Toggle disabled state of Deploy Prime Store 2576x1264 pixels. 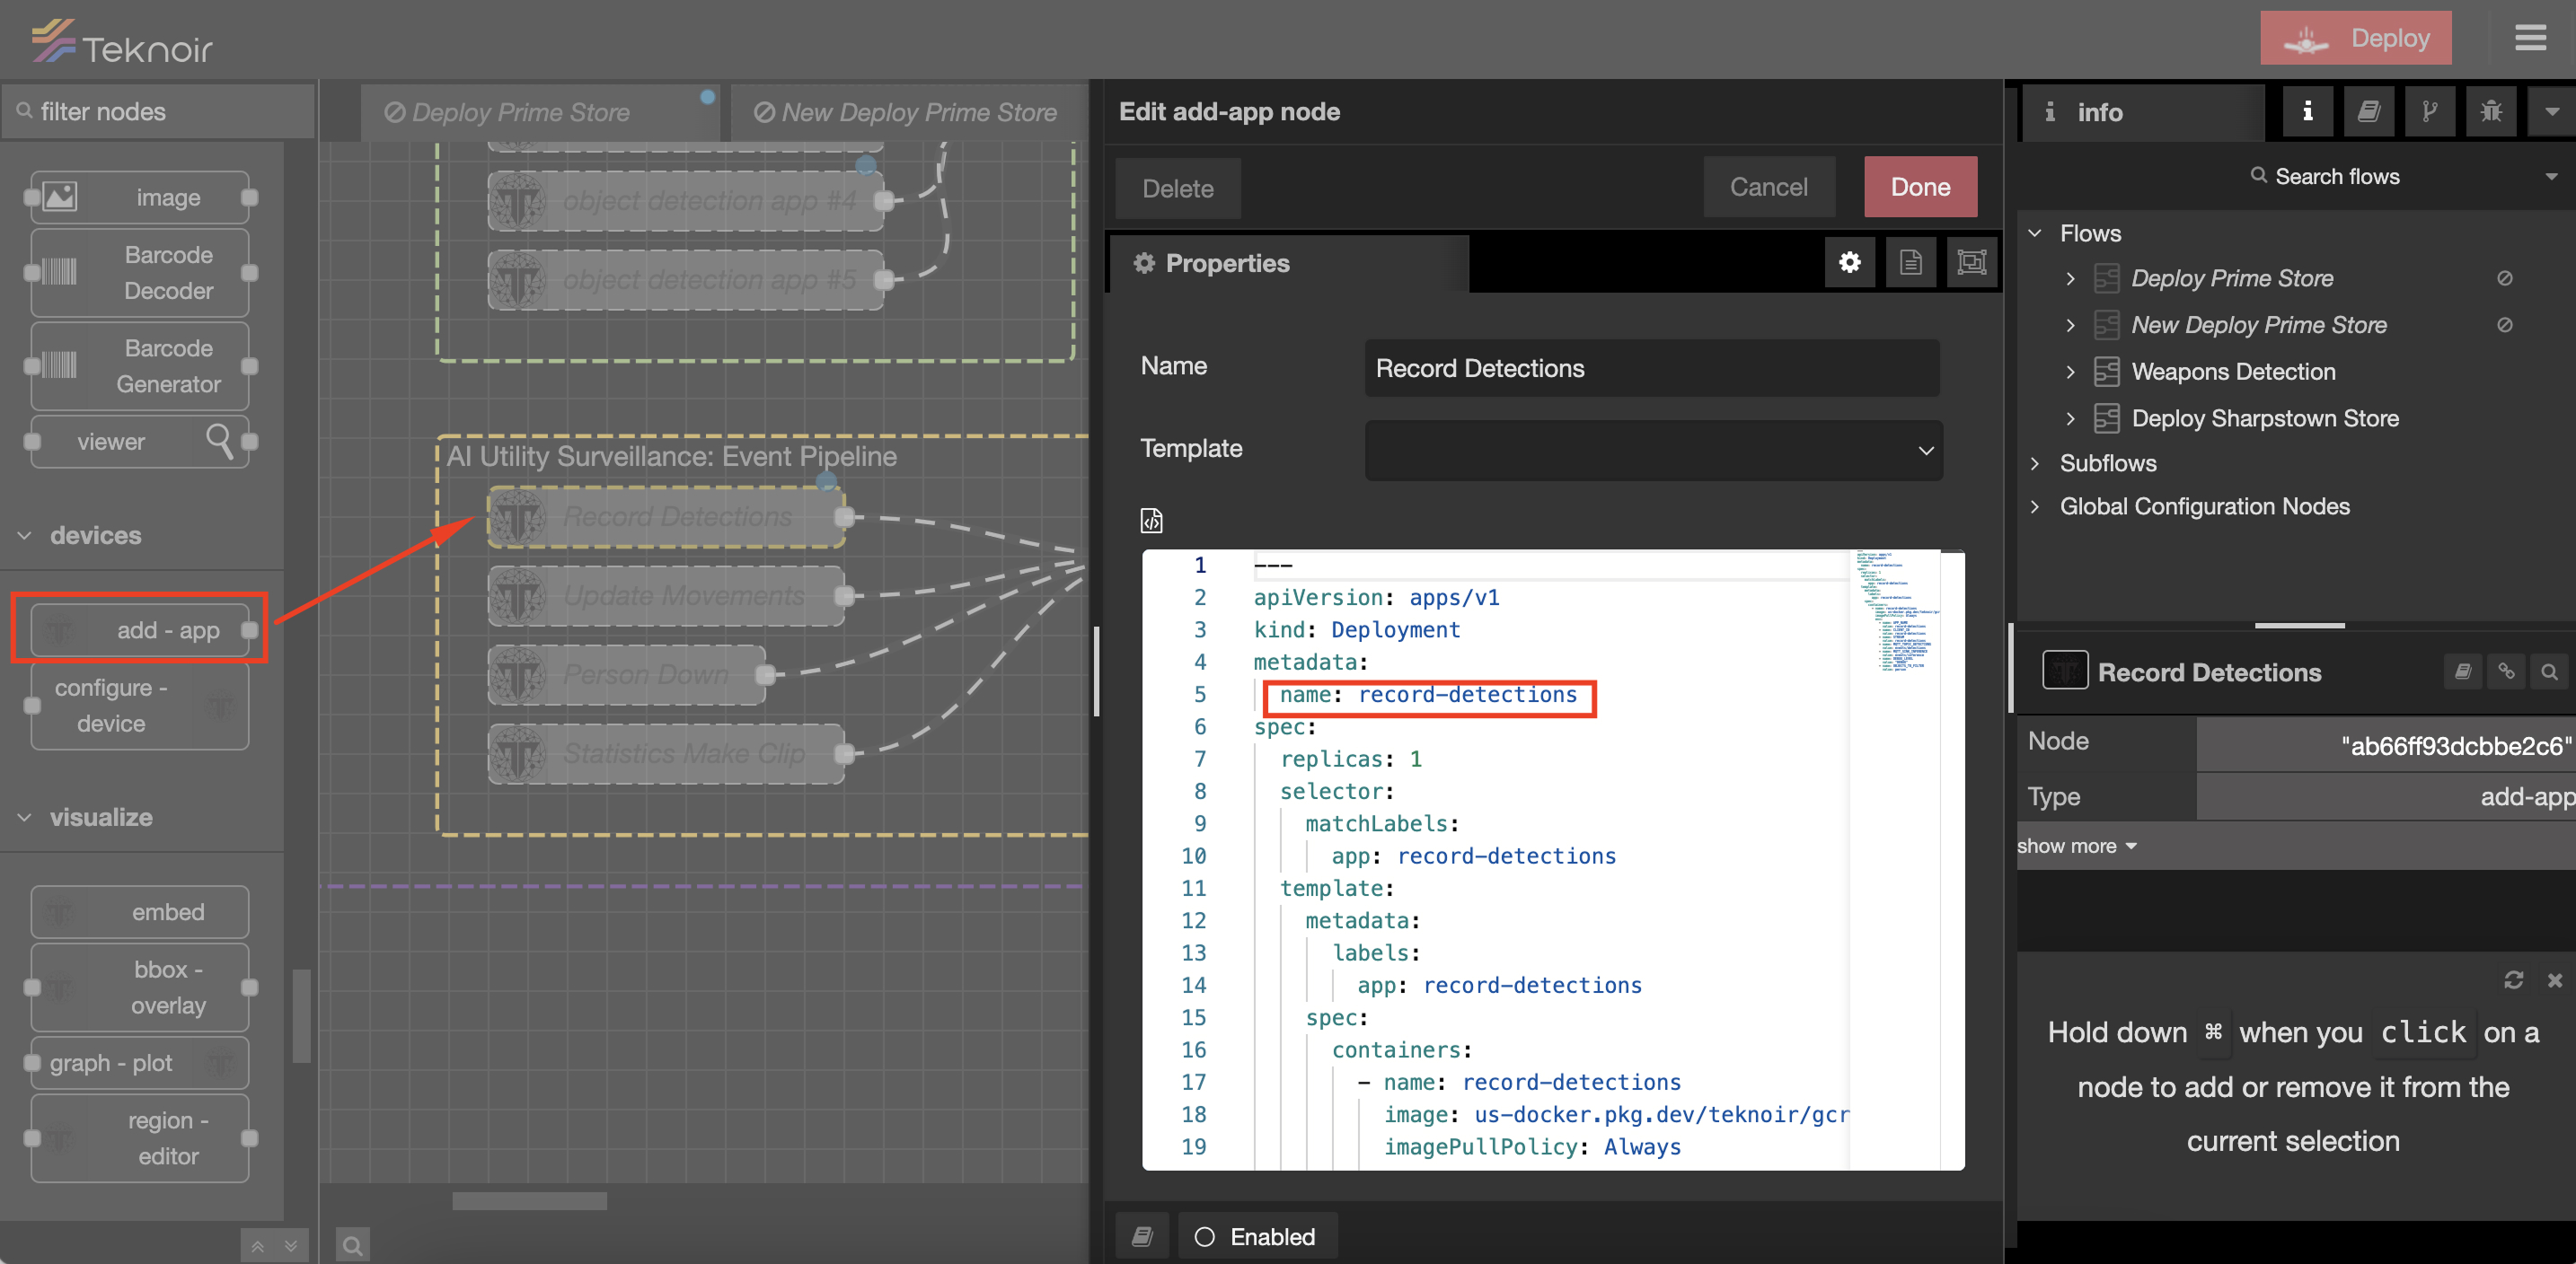point(2505,277)
